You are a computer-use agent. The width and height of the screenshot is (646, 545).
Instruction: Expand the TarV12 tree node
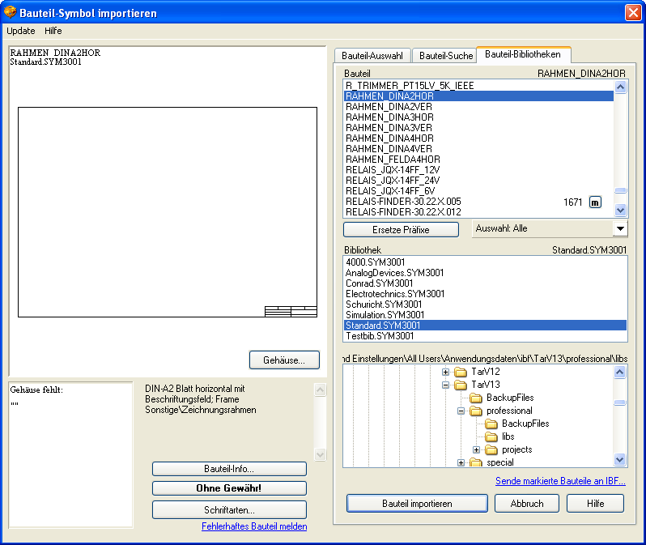pos(445,372)
